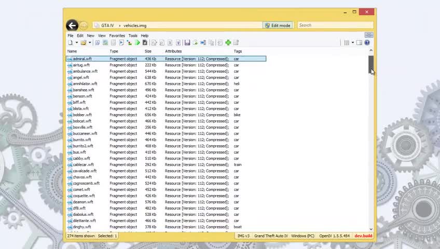This screenshot has height=249, width=440.
Task: Select the annihilator.wft row
Action: click(x=166, y=84)
